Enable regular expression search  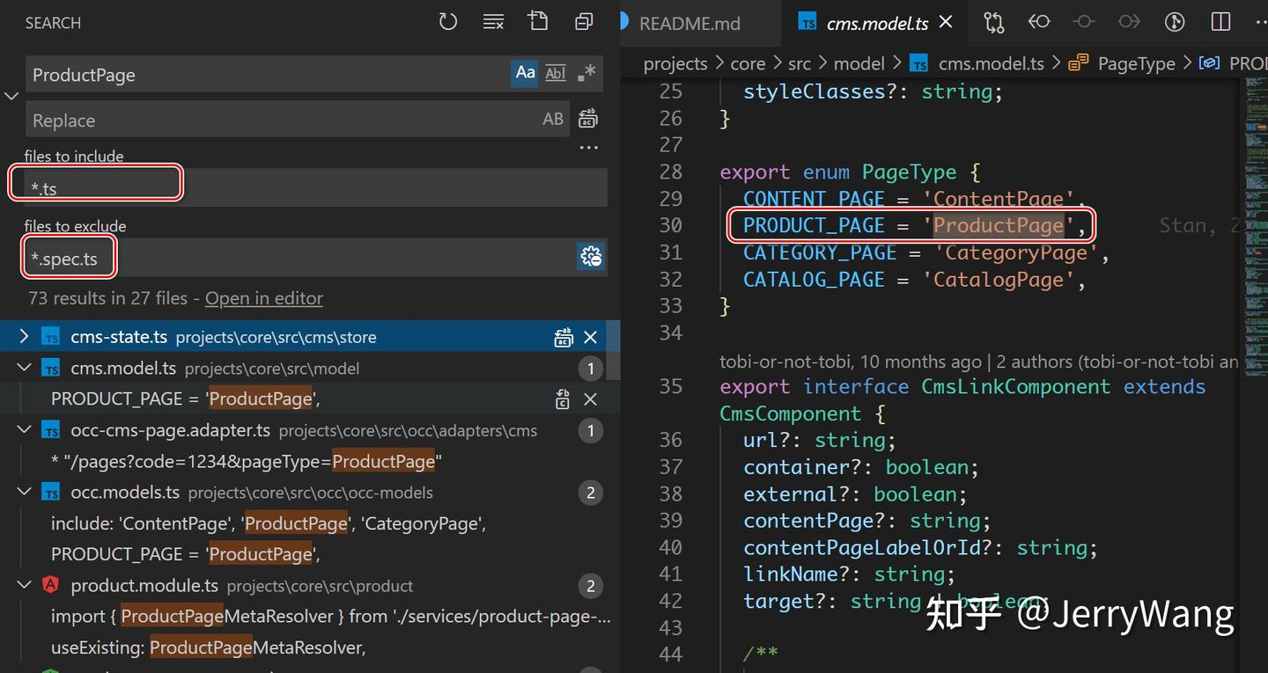[x=586, y=74]
